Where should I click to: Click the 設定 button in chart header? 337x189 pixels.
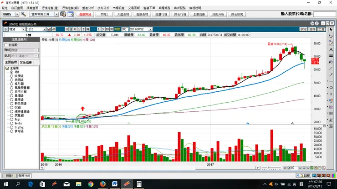point(303,29)
